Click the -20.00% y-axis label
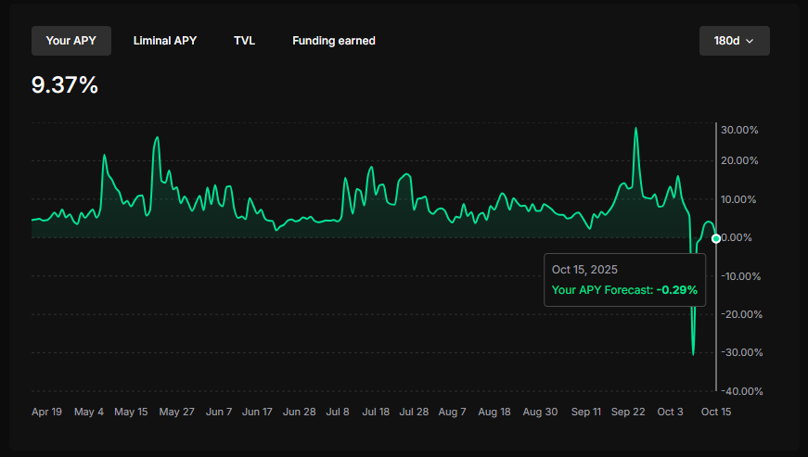The width and height of the screenshot is (808, 457). (741, 314)
